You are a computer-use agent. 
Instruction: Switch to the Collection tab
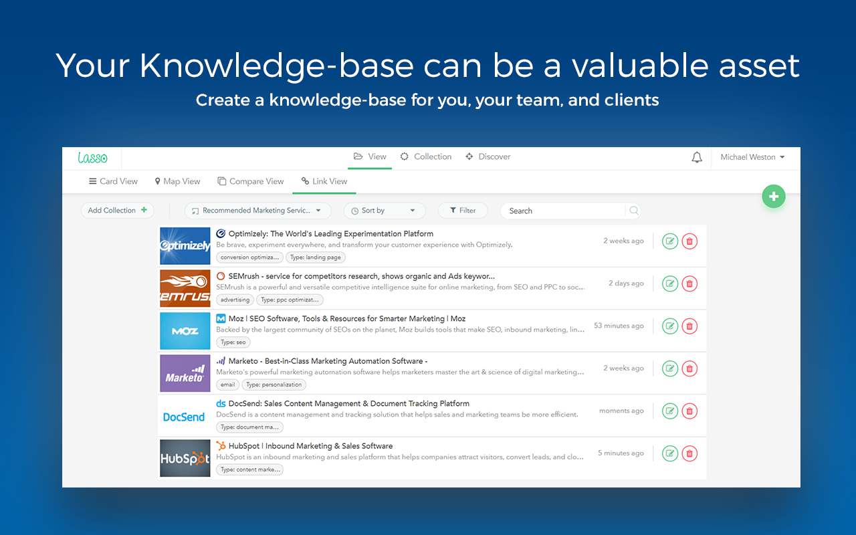click(x=426, y=156)
